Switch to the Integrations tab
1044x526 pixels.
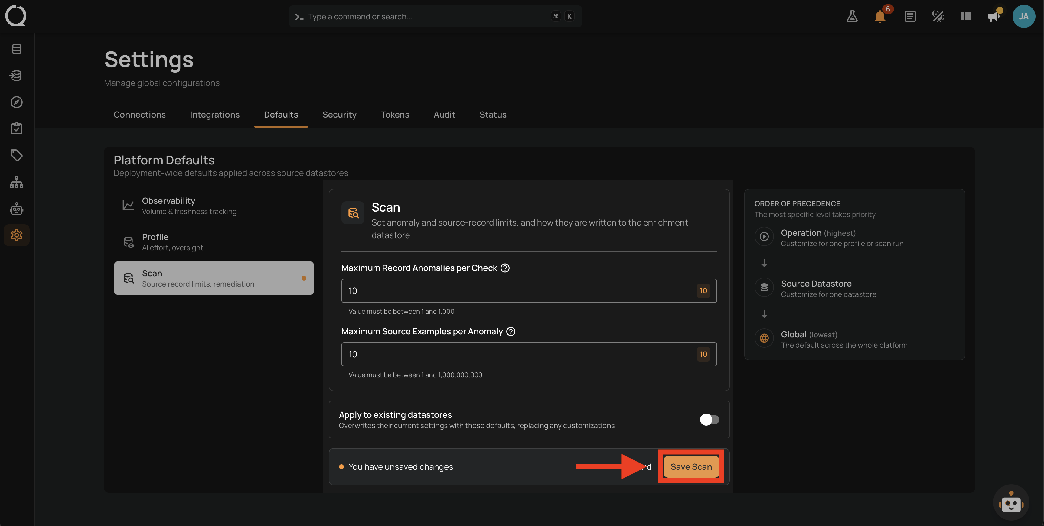click(x=215, y=115)
